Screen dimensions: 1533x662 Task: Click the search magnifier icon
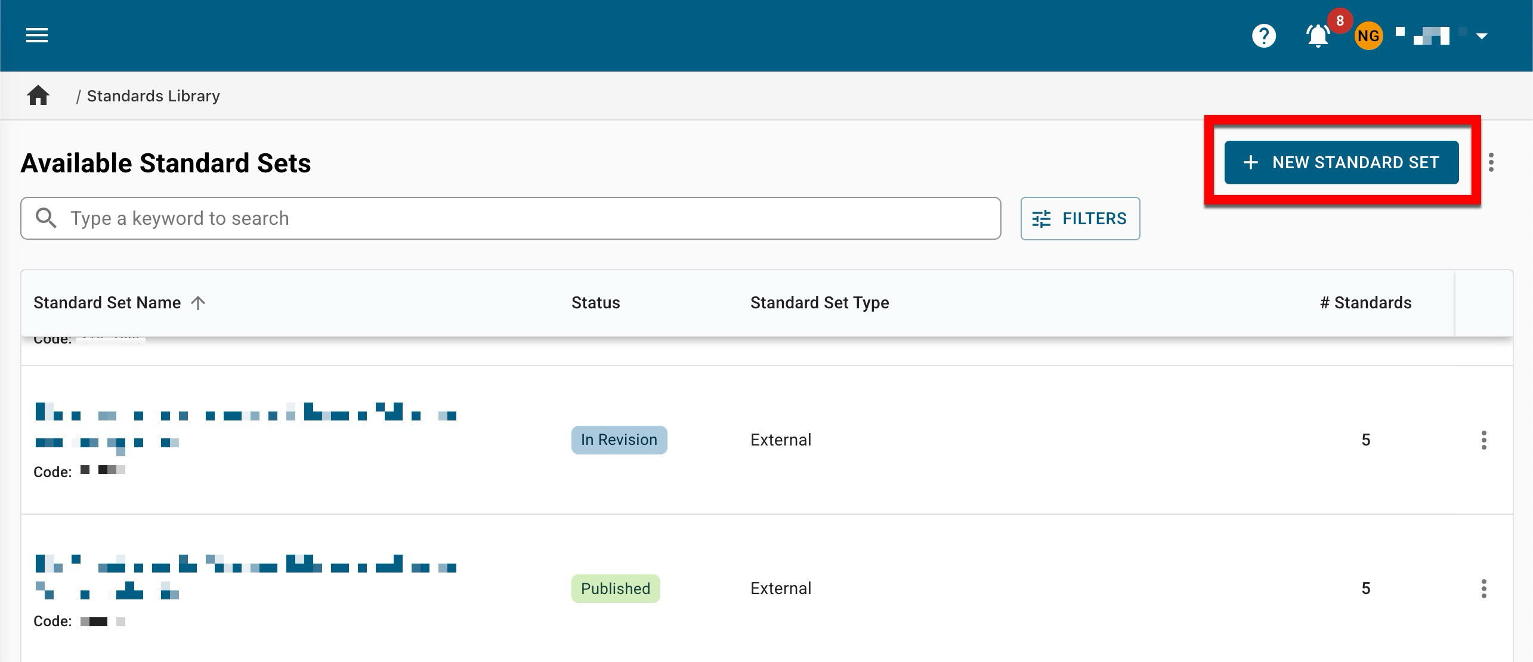[46, 218]
